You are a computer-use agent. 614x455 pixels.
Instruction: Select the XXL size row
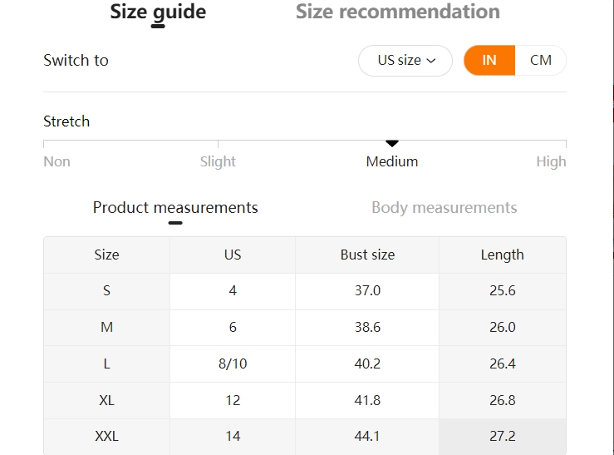click(305, 436)
